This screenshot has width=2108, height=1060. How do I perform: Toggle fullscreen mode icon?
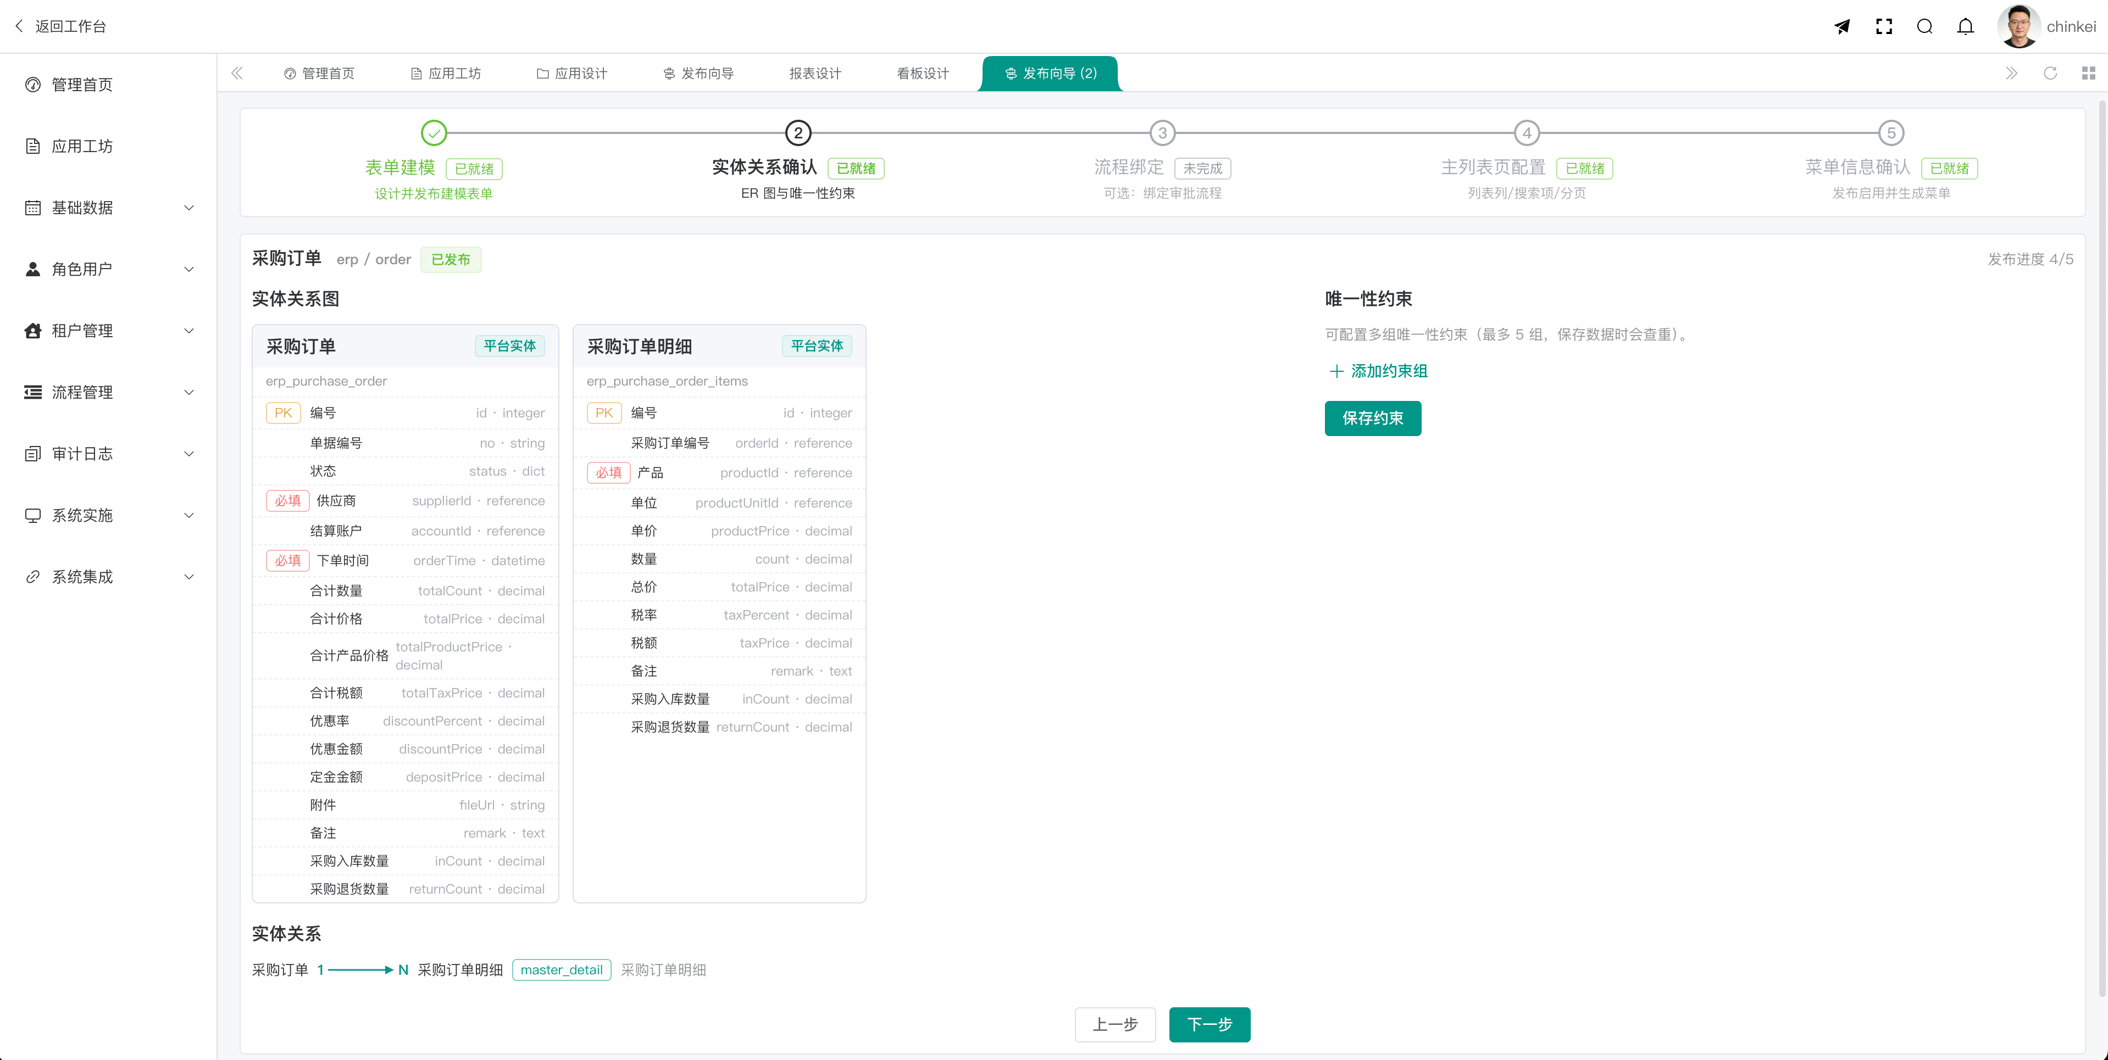pyautogui.click(x=1884, y=27)
